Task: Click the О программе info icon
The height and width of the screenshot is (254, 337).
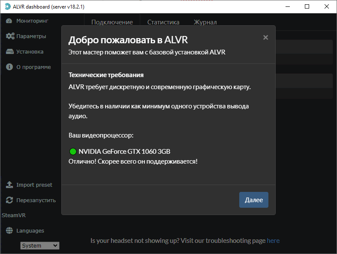Action: click(x=9, y=67)
